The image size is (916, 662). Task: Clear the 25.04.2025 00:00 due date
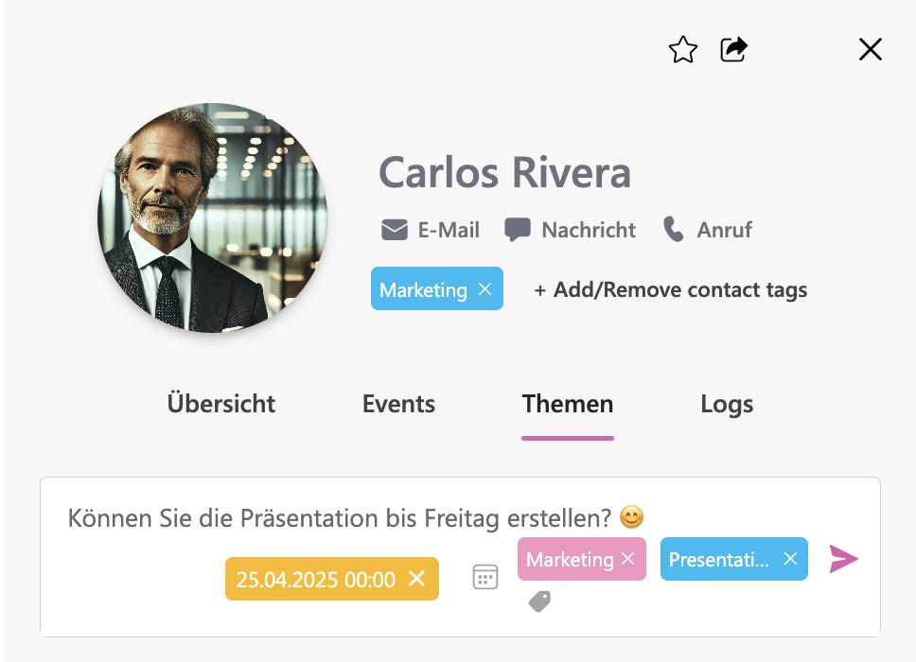tap(416, 579)
